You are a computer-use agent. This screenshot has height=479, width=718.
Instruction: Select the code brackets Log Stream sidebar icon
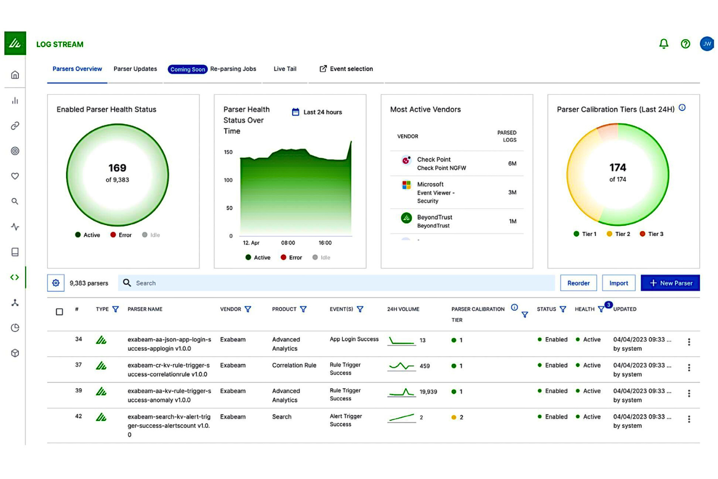click(x=15, y=277)
